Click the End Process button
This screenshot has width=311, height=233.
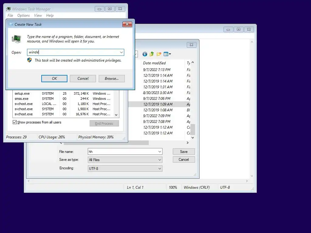click(x=104, y=123)
